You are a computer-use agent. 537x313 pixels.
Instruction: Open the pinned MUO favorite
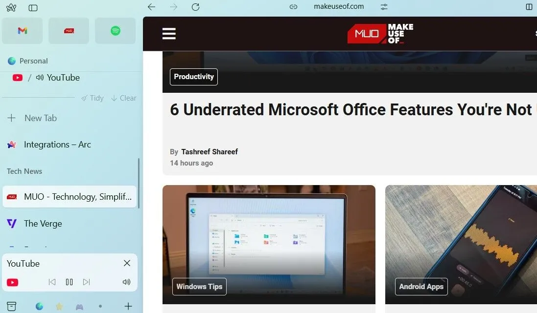[x=69, y=31]
